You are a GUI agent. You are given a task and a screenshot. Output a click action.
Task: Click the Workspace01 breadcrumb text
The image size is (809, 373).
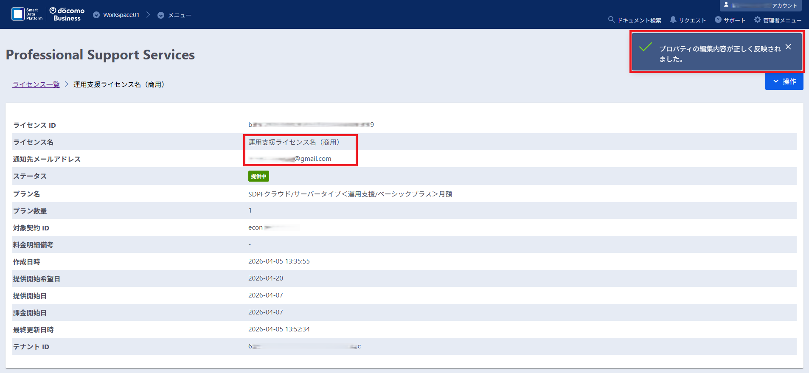point(121,15)
